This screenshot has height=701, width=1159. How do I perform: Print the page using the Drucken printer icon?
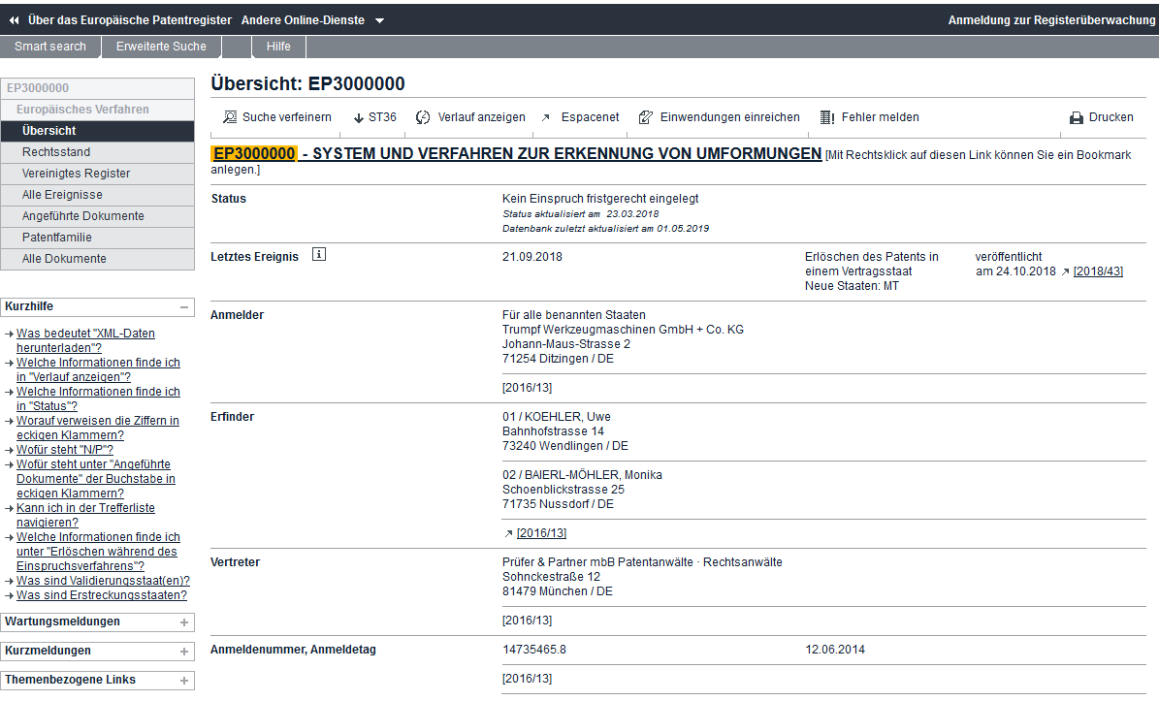1078,117
